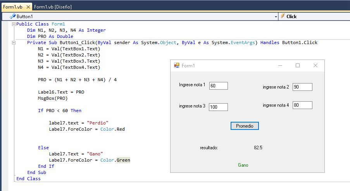
Task: Maximize the Form1 window
Action: (x=298, y=65)
